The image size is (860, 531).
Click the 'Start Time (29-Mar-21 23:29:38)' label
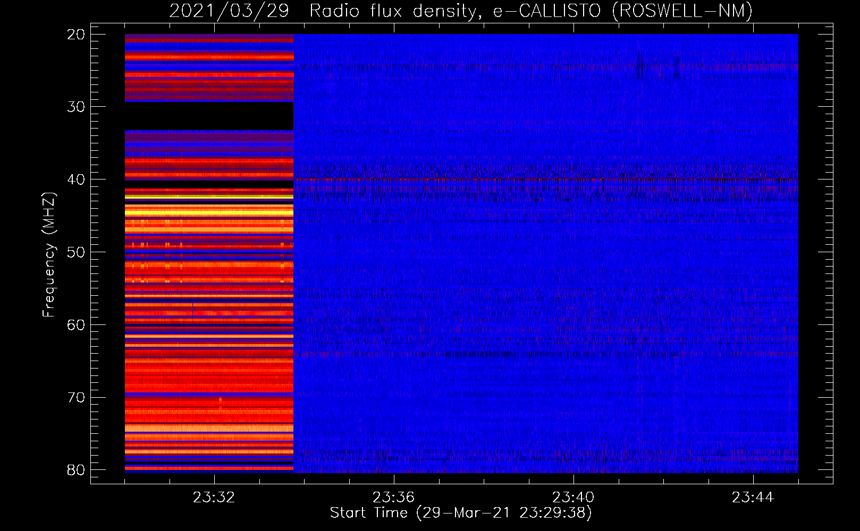[x=460, y=513]
